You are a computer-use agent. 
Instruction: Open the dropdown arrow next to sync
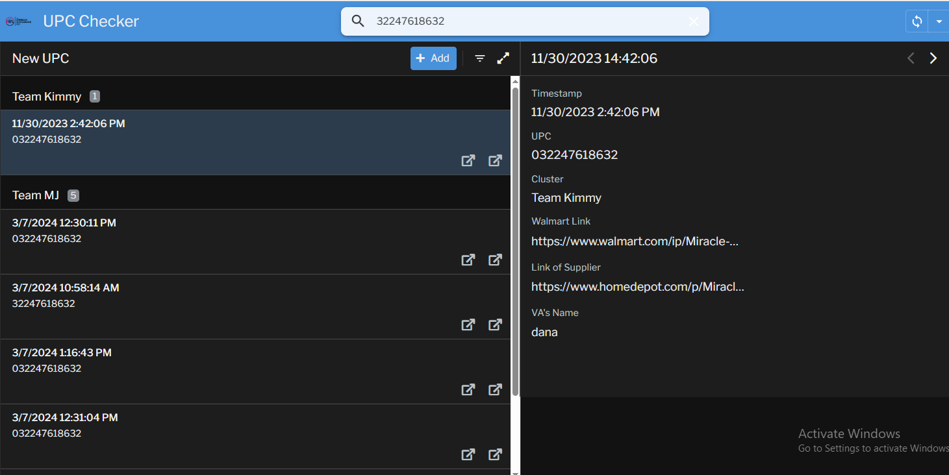click(939, 21)
